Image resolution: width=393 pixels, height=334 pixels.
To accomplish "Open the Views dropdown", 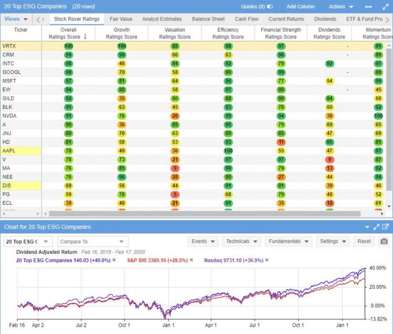I will [16, 19].
